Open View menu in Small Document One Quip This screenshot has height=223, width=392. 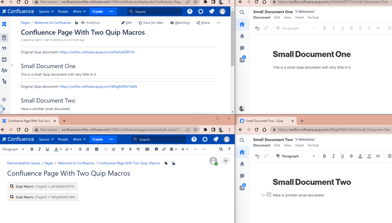288,18
